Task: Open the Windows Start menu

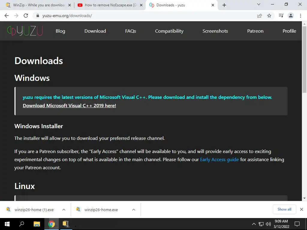Action: (7, 224)
